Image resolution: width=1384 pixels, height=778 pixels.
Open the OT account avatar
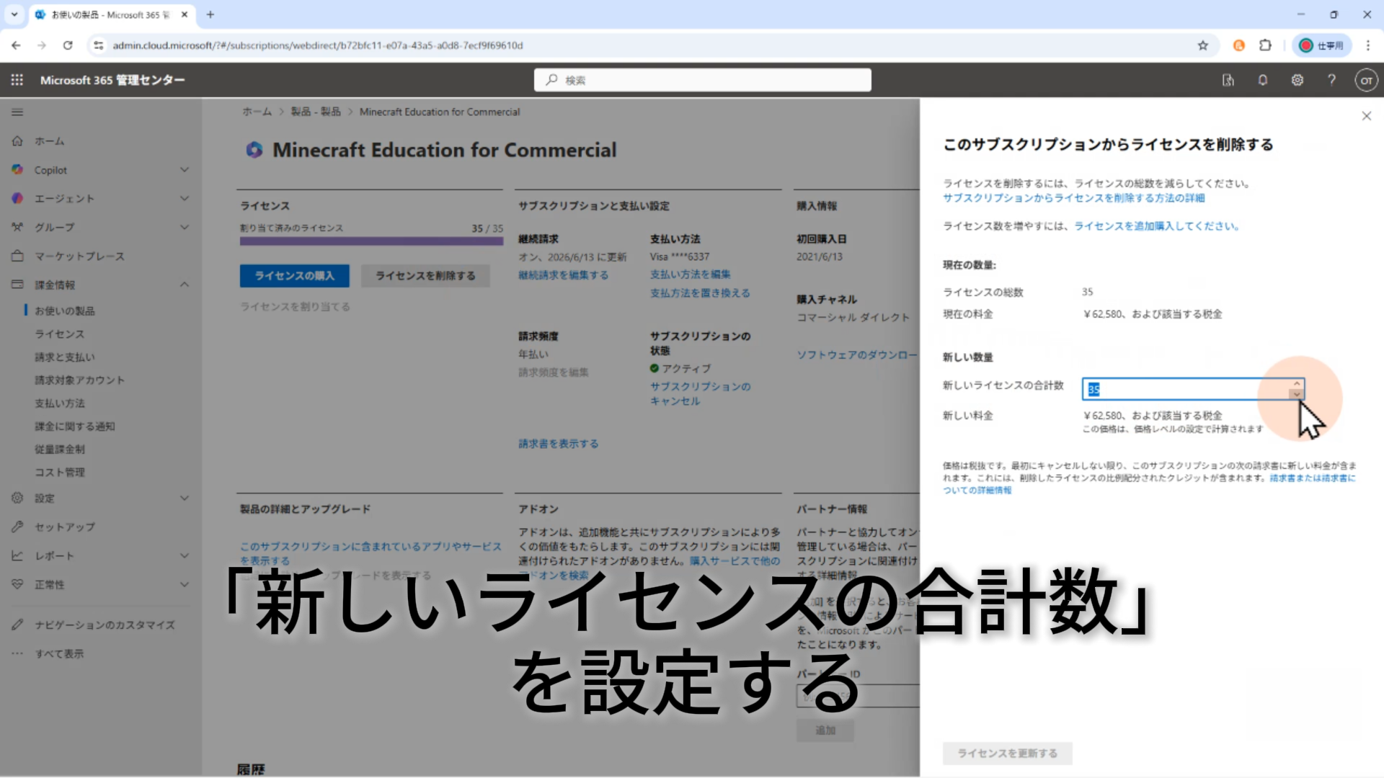pos(1366,80)
